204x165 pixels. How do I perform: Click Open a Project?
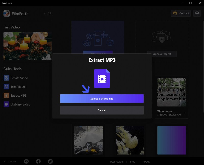click(x=162, y=54)
